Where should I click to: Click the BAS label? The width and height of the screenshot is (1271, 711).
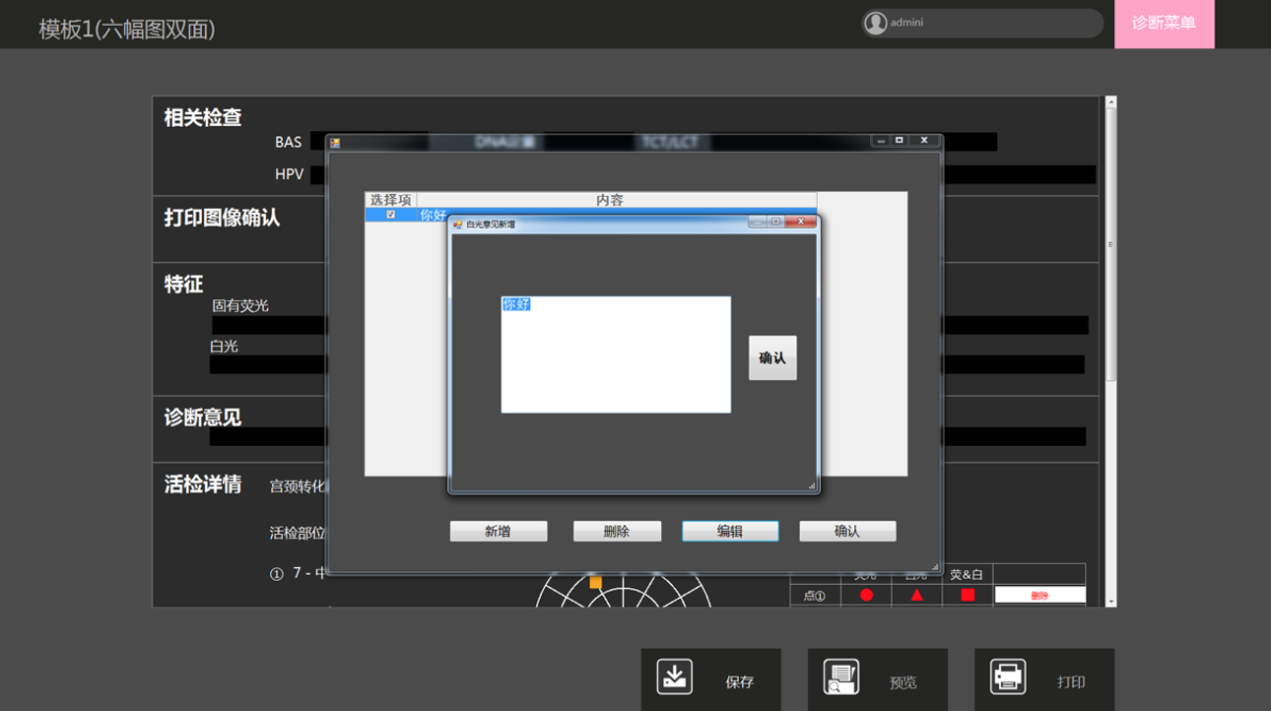click(289, 143)
